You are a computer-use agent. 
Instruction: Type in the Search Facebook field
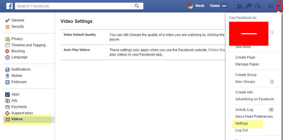[73, 6]
